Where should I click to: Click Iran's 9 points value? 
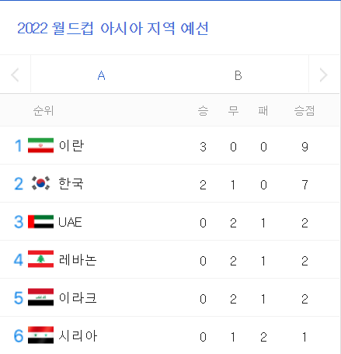pos(304,147)
